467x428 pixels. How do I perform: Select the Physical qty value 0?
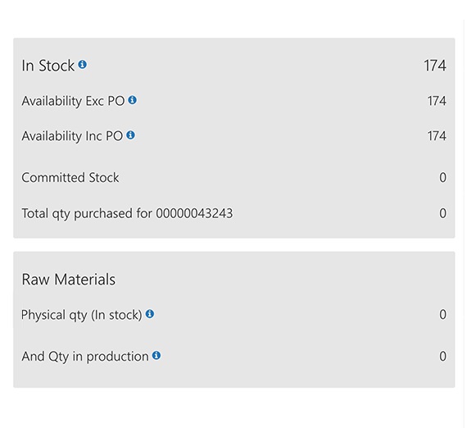tap(443, 315)
